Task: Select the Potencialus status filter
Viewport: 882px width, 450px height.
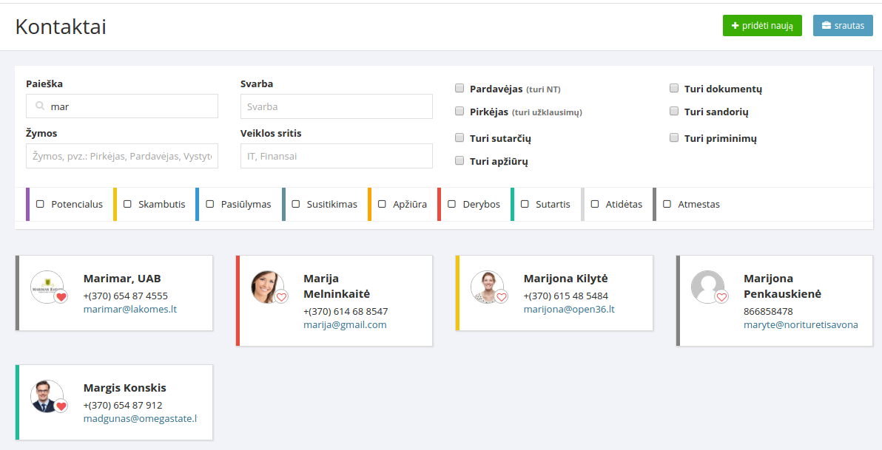Action: click(x=41, y=204)
